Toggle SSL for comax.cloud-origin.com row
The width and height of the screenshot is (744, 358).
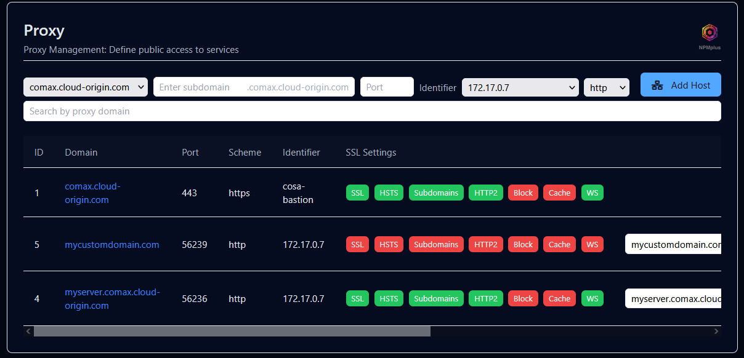358,193
